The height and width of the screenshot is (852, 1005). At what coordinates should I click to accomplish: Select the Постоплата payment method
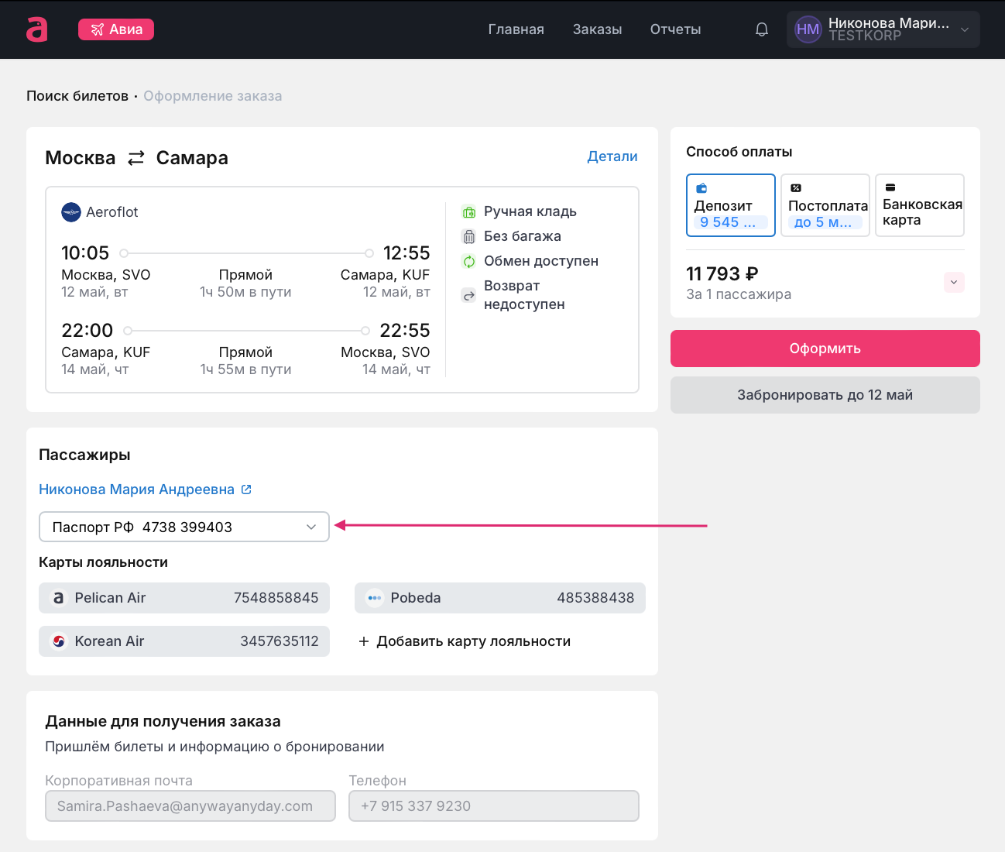[825, 205]
